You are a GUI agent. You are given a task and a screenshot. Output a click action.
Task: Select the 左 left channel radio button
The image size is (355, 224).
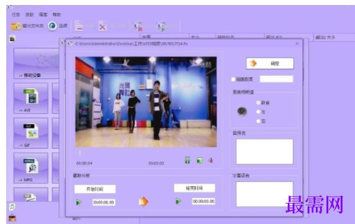tap(258, 112)
